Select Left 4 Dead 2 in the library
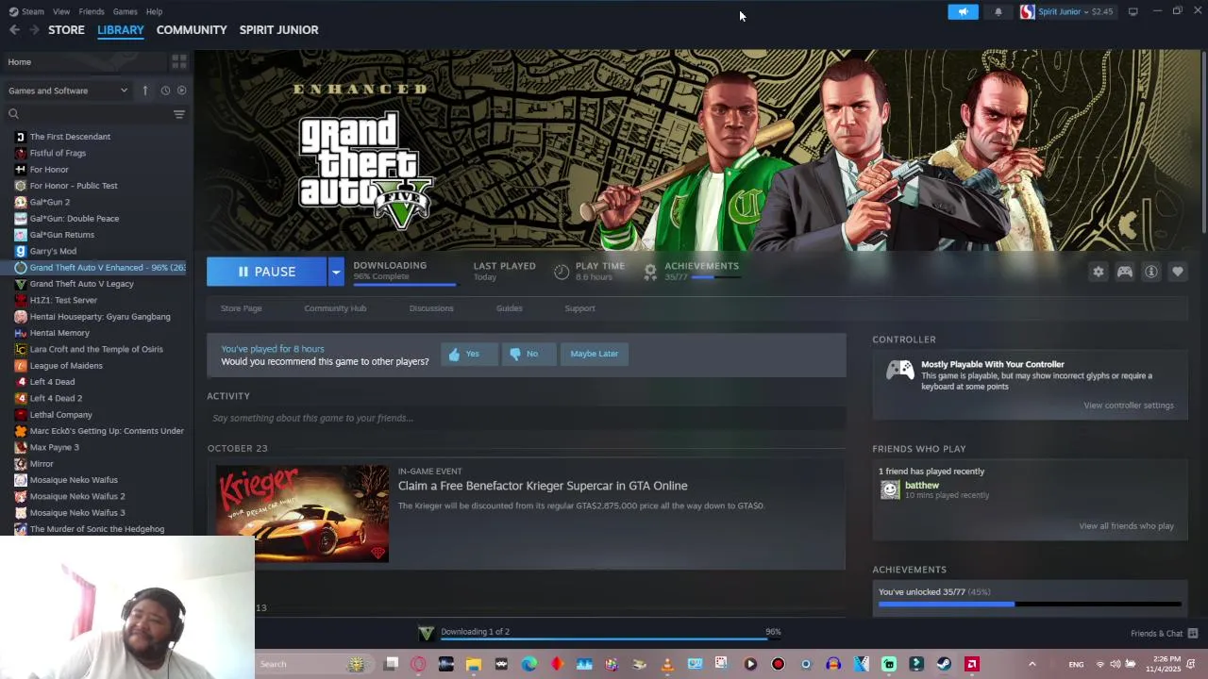This screenshot has height=679, width=1208. coord(56,398)
